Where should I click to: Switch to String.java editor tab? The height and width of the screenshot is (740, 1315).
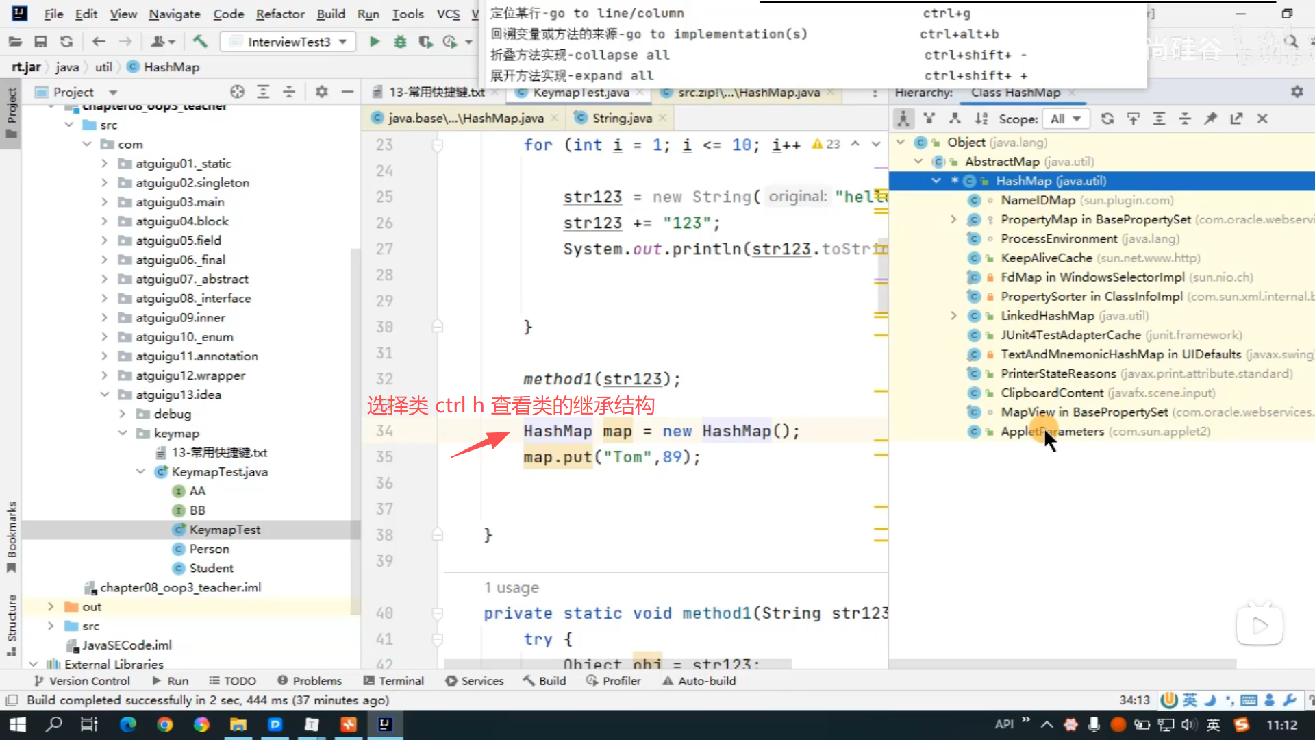click(x=621, y=118)
